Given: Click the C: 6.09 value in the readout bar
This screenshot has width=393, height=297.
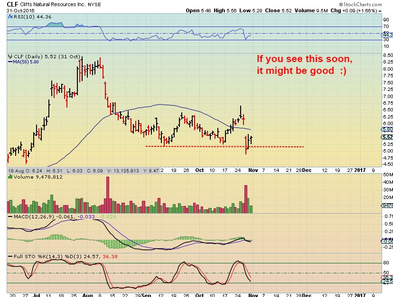Looking at the screenshot, I should pos(95,171).
